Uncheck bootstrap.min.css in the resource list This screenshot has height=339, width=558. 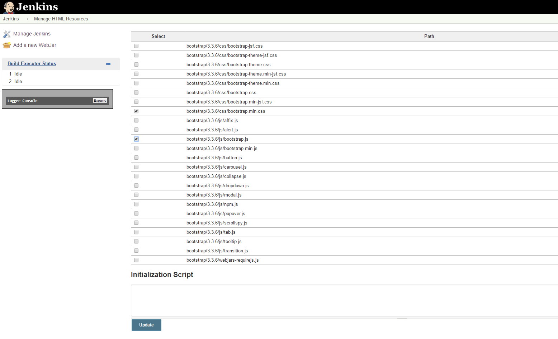coord(136,111)
